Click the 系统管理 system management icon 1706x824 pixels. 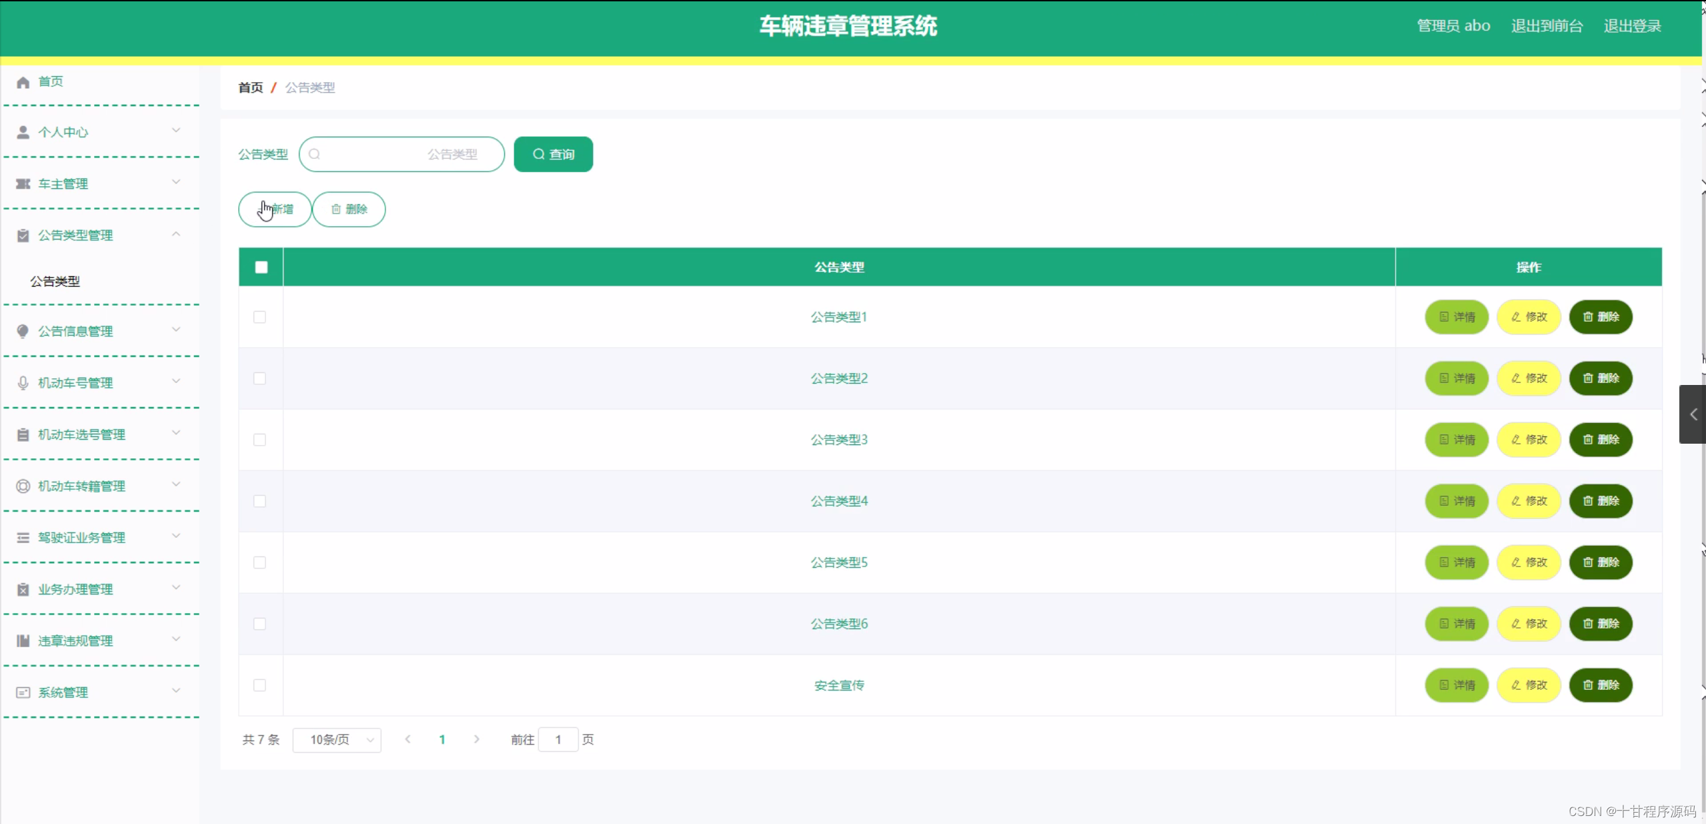click(x=23, y=692)
